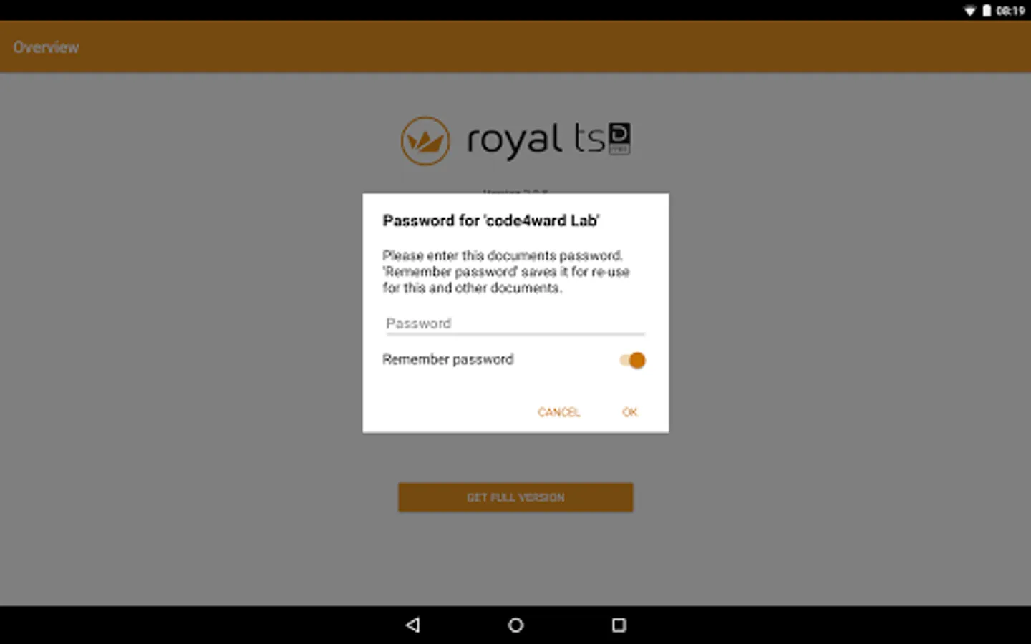Tap the Android Home circle icon
This screenshot has width=1031, height=644.
[515, 625]
